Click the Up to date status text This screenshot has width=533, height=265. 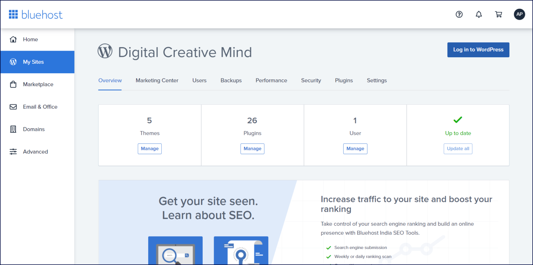click(x=458, y=133)
